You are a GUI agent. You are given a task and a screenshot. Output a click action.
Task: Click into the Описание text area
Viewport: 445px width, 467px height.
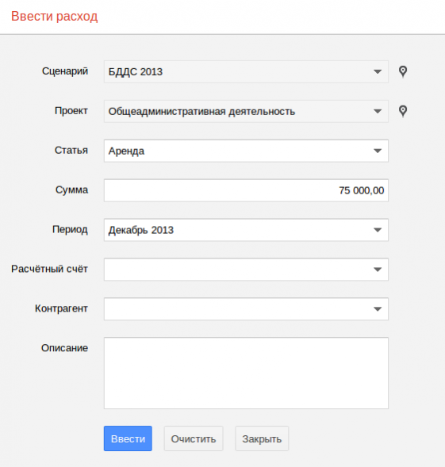246,373
